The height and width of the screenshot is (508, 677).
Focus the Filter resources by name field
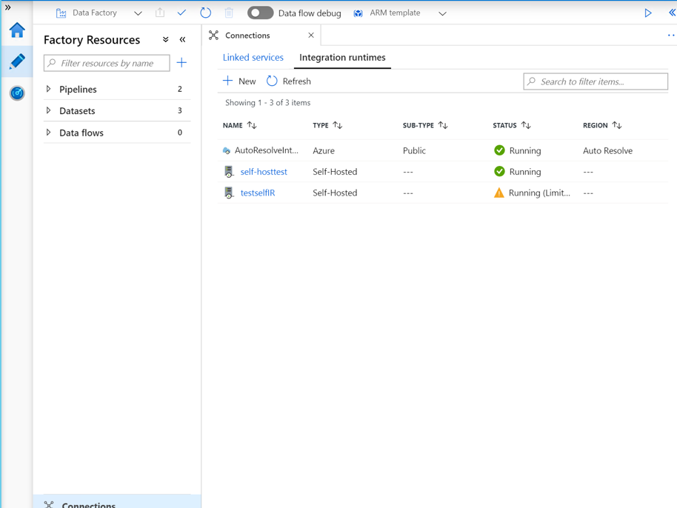click(x=107, y=63)
